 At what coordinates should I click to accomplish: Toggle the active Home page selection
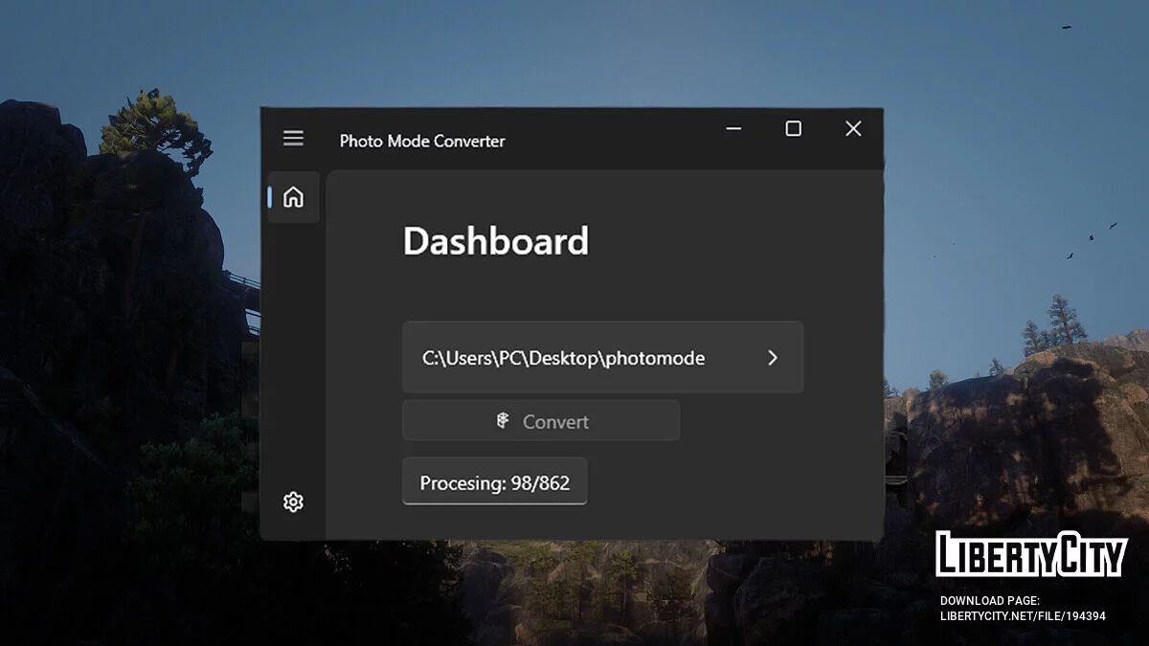293,196
